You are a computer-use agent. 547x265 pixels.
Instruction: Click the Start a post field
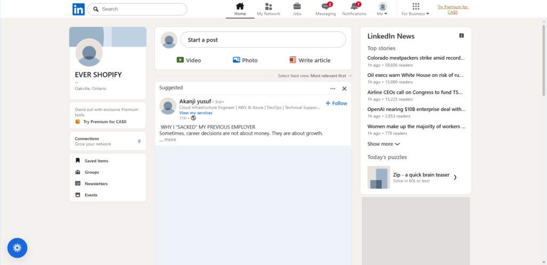(x=263, y=40)
